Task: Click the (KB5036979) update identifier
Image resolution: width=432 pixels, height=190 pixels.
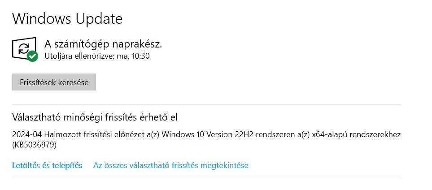Action: coord(34,145)
